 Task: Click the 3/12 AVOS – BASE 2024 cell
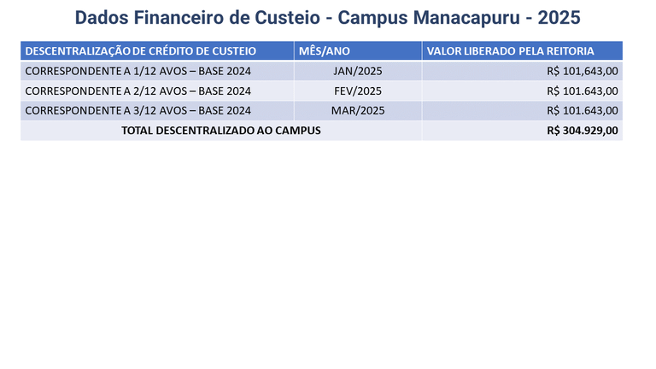click(x=157, y=110)
